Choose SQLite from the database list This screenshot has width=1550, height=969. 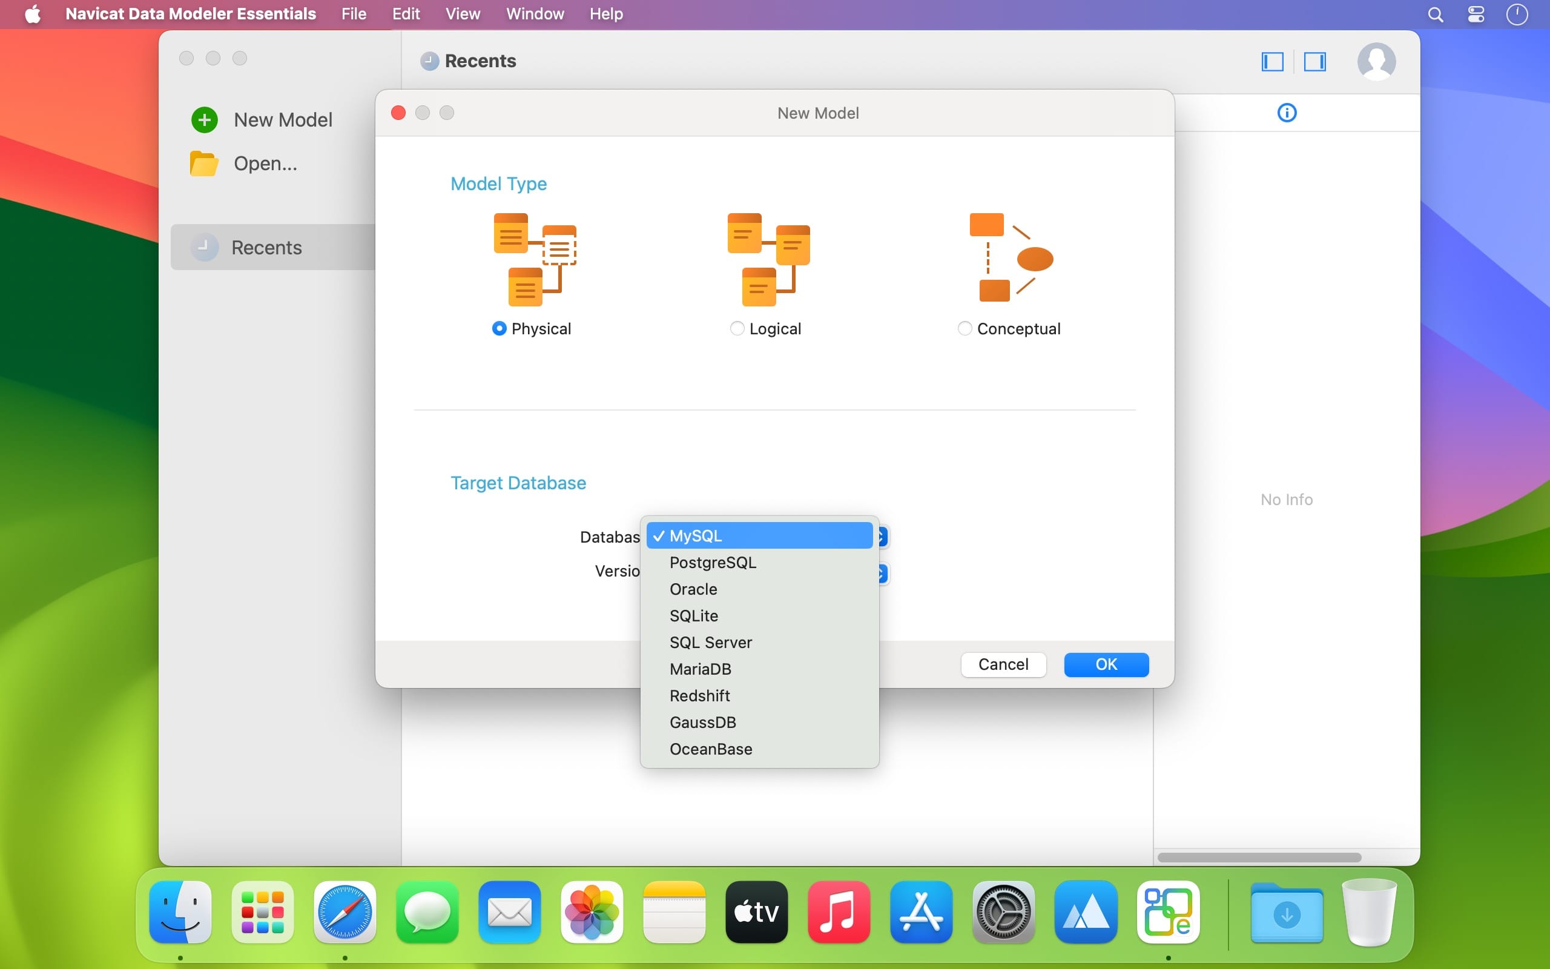694,616
